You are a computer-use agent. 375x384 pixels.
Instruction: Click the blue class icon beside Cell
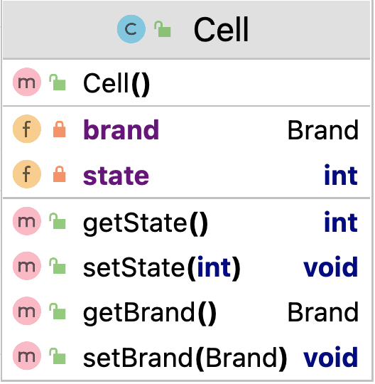pos(131,29)
